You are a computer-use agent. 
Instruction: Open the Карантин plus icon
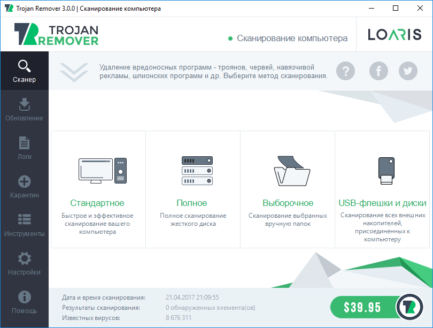(24, 181)
